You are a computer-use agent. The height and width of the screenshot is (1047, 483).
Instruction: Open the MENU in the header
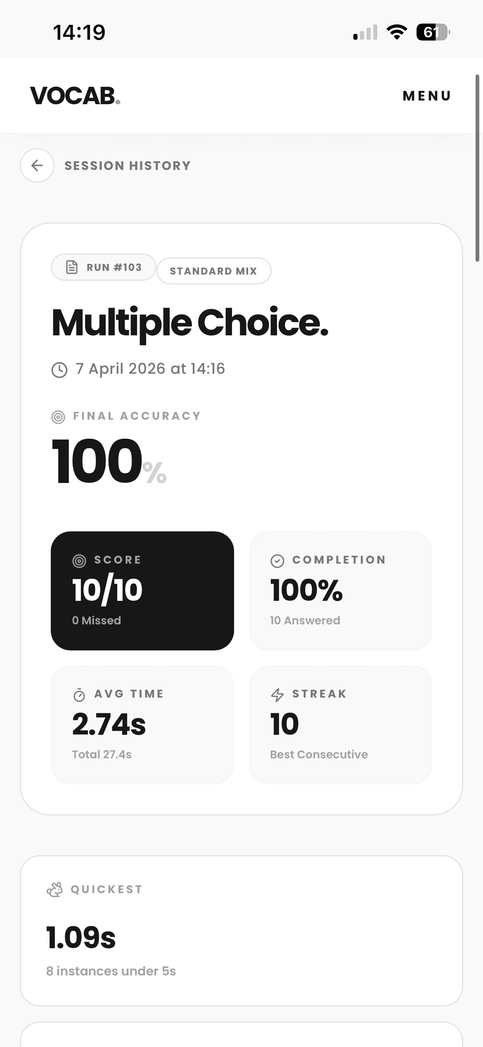pos(427,96)
